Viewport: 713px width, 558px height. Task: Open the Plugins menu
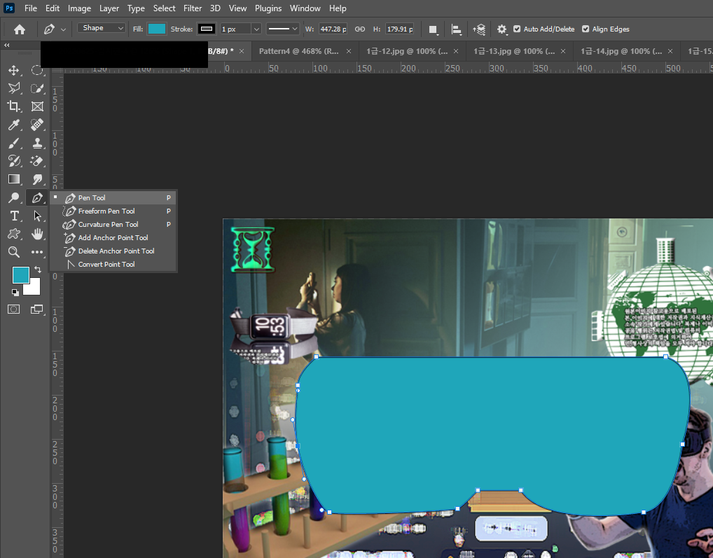268,8
